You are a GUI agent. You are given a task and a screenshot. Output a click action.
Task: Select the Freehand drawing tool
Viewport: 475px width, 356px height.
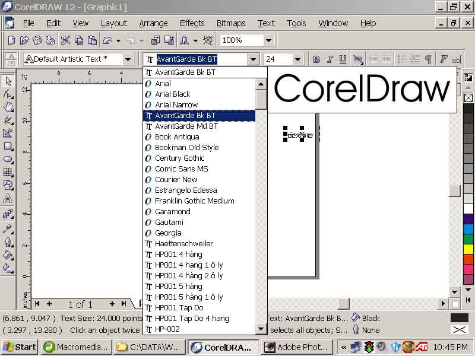pos(8,120)
